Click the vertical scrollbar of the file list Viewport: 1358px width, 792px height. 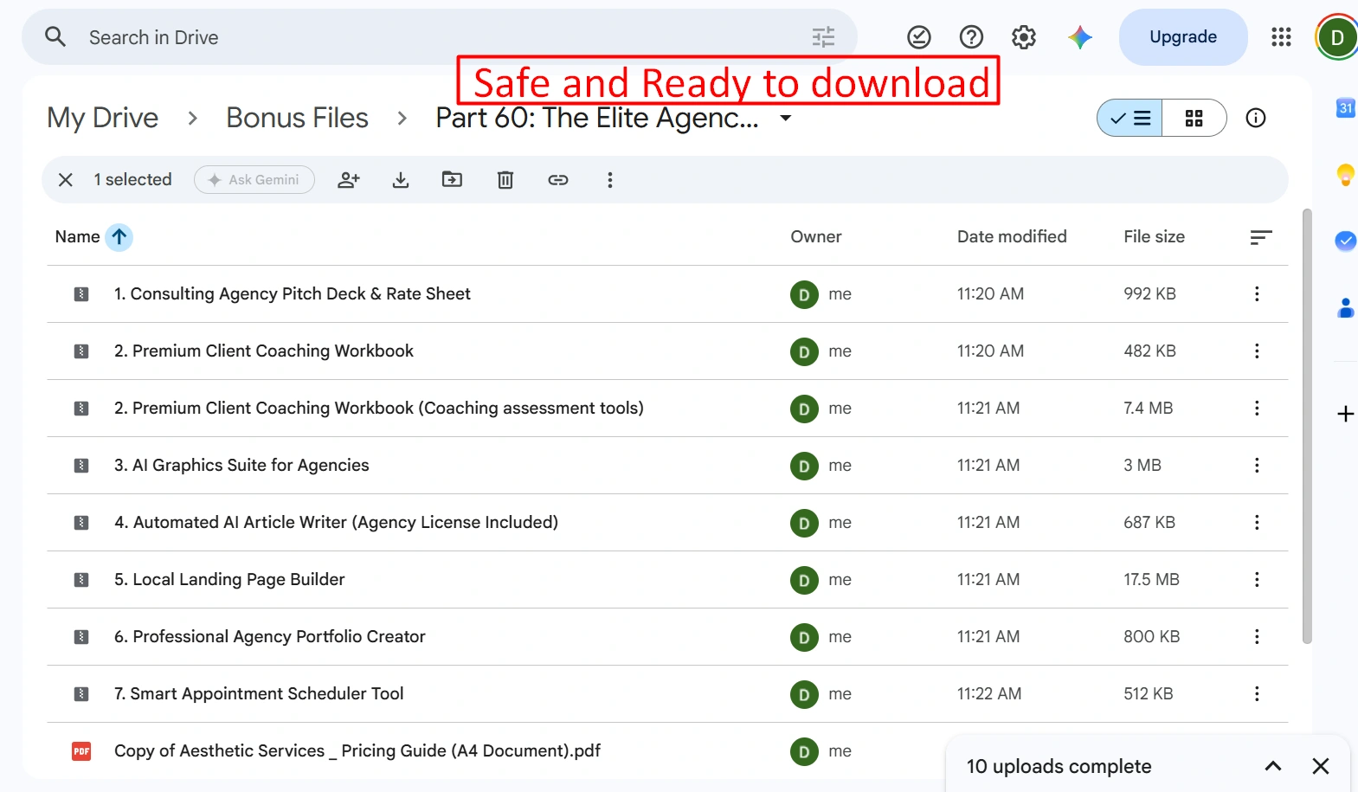click(1307, 426)
